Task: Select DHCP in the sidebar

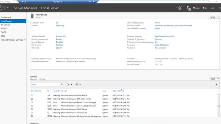Action: click(x=3, y=32)
